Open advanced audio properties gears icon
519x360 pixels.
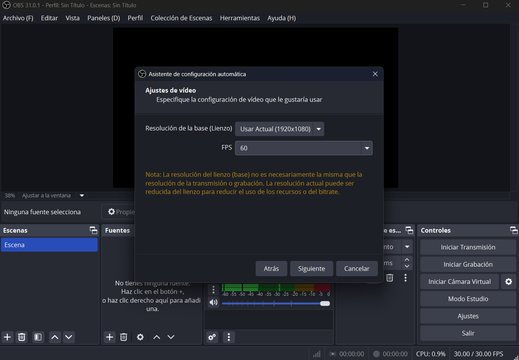coord(212,337)
